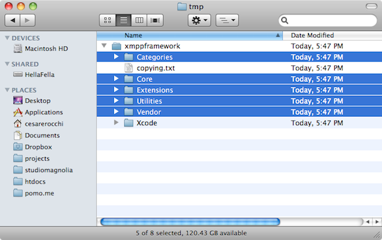Screen dimensions: 382x240
Task: Select Macintosh HD drive icon
Action: point(18,48)
